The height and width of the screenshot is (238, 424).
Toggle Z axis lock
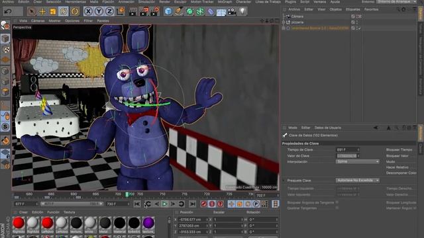[x=109, y=11]
